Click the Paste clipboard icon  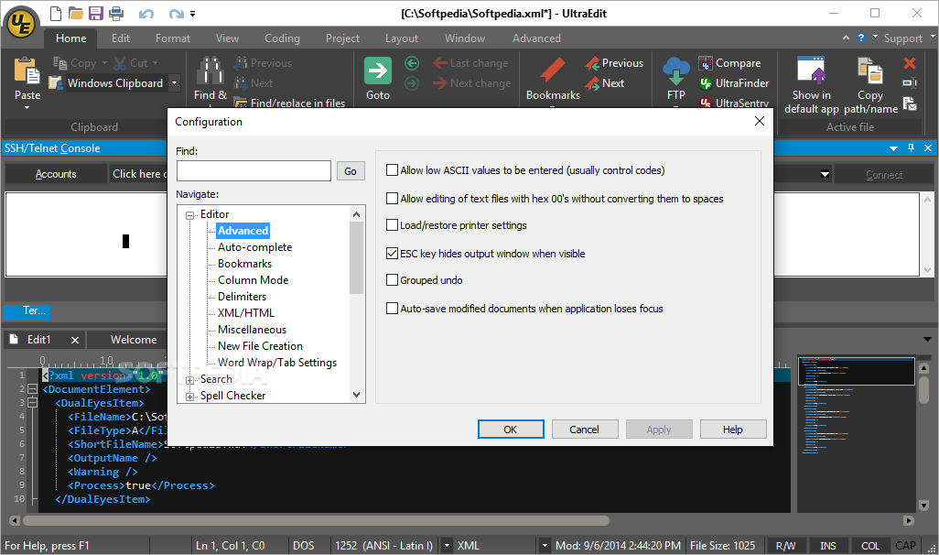click(27, 71)
